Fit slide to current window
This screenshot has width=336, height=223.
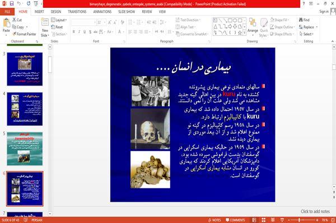click(333, 220)
